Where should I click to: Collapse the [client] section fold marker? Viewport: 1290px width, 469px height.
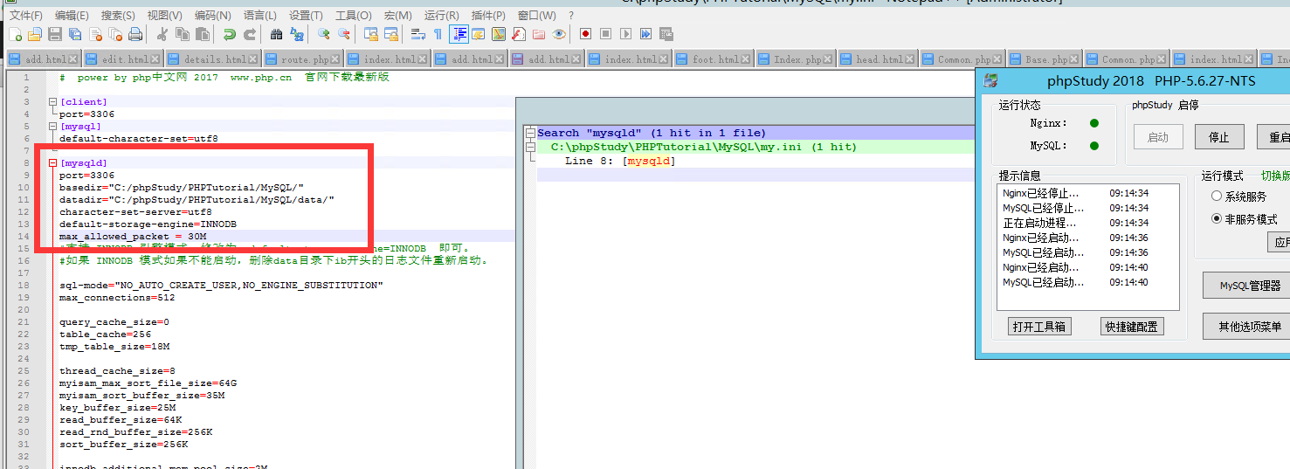[x=52, y=102]
